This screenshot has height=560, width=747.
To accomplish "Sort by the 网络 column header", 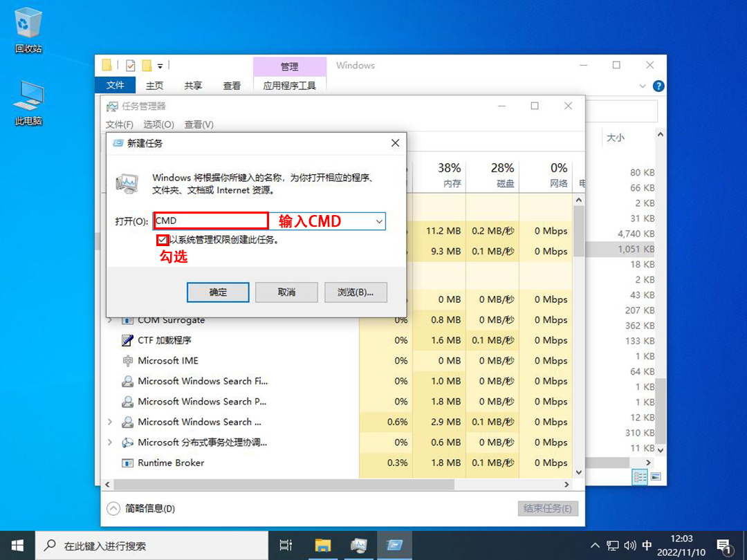I will coord(546,175).
